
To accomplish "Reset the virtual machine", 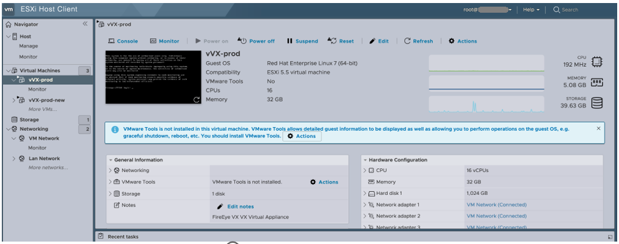I will (340, 41).
